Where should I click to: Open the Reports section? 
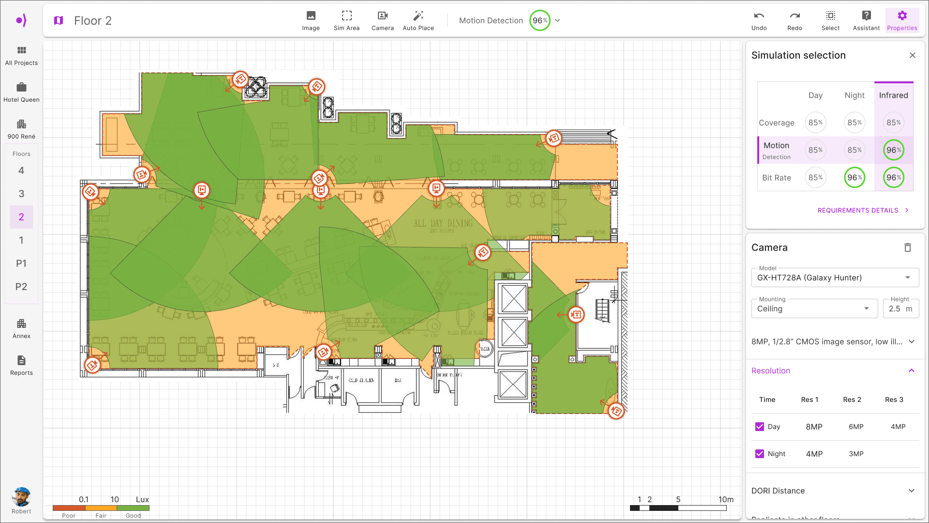(21, 366)
